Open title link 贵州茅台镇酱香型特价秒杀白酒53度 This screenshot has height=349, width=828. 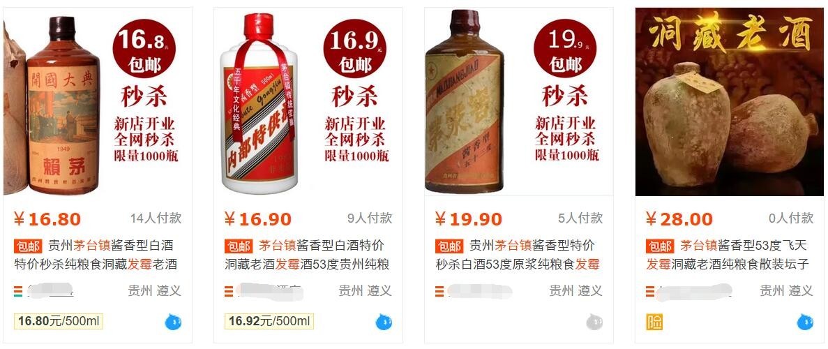(x=518, y=254)
